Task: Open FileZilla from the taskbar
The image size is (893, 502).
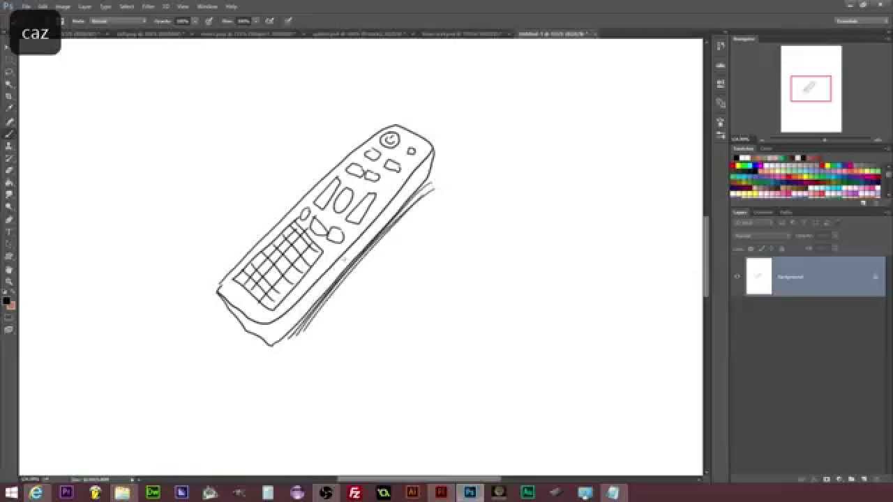Action: click(x=354, y=492)
